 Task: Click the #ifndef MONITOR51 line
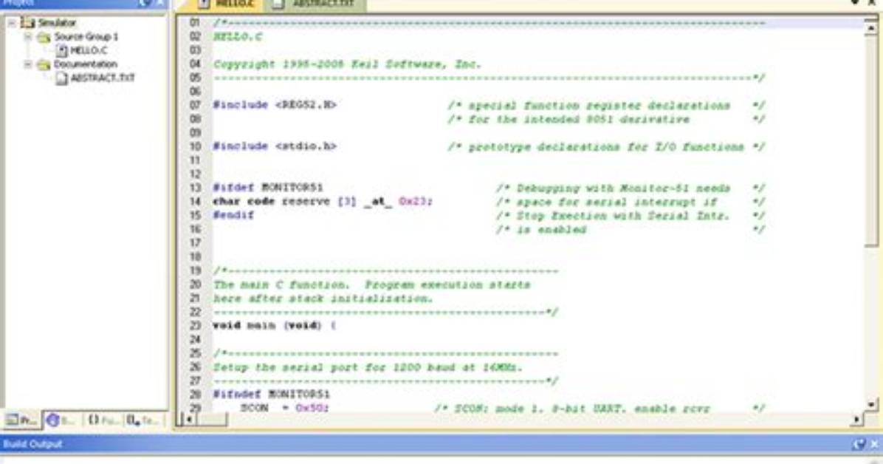click(x=272, y=394)
